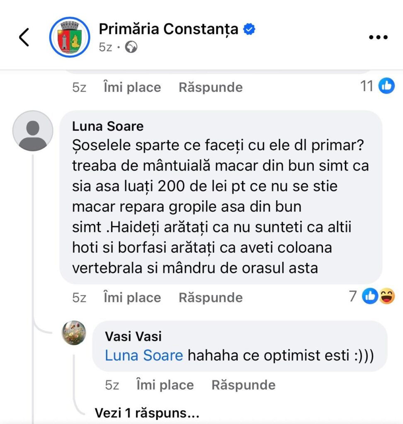
Task: Tap Primăria Constanța's coat of arms avatar
Action: tap(69, 37)
